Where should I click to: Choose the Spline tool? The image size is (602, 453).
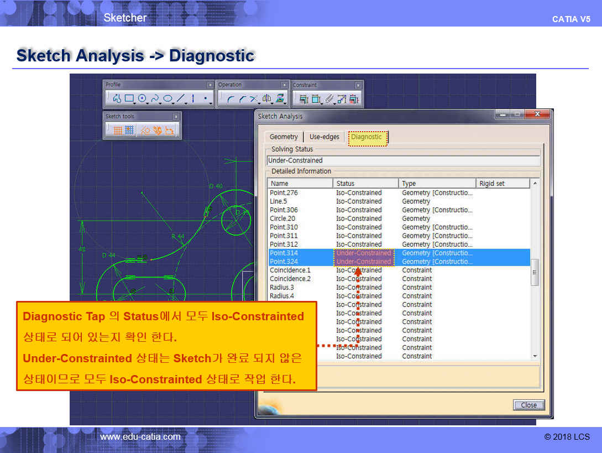155,98
